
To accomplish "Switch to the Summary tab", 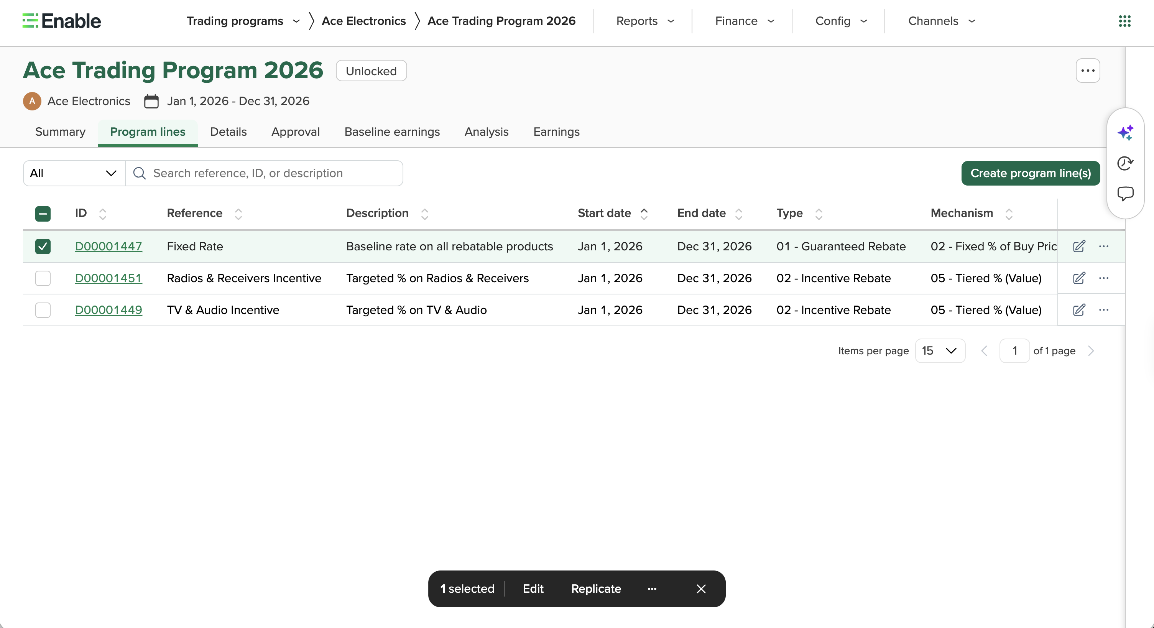I will pyautogui.click(x=60, y=132).
